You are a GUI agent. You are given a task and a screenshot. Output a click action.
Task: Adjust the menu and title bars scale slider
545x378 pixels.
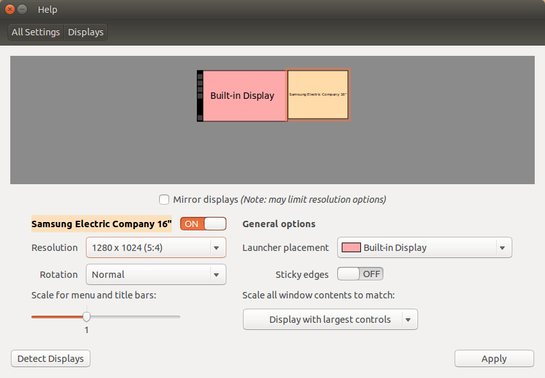tap(87, 316)
